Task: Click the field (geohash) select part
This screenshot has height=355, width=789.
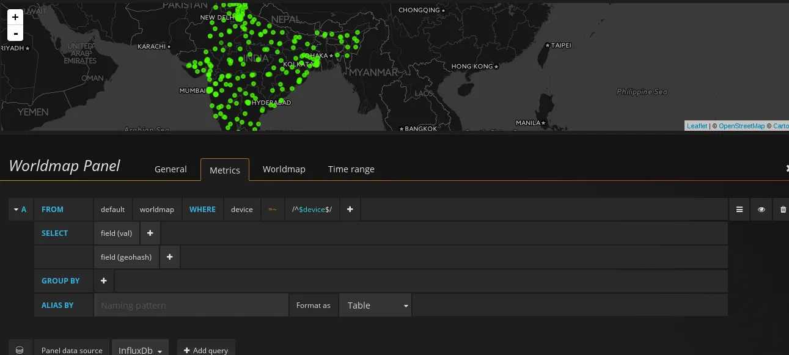Action: point(126,257)
